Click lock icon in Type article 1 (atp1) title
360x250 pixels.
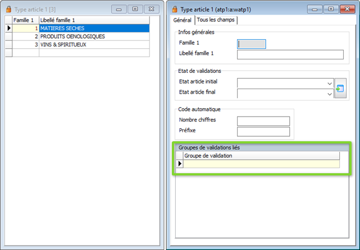pyautogui.click(x=174, y=9)
